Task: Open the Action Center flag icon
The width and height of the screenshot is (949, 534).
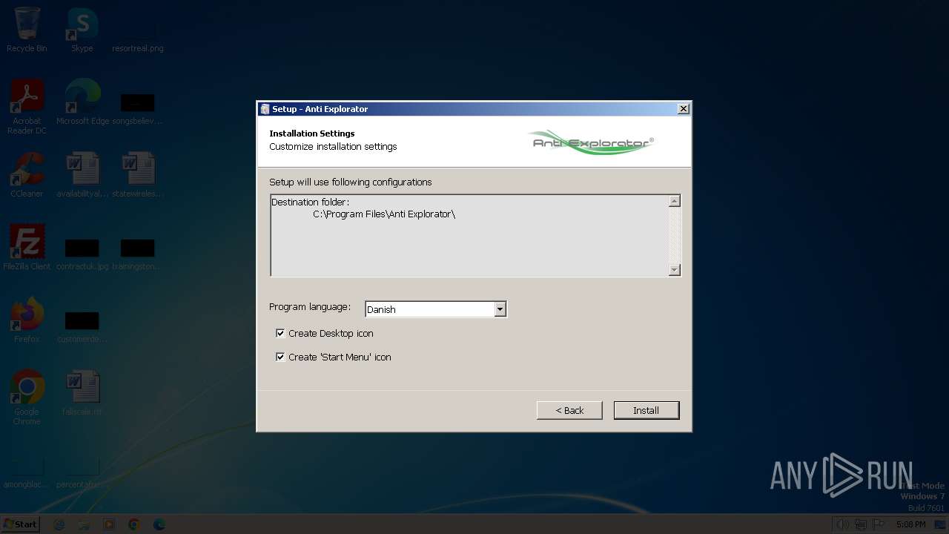Action: 879,524
